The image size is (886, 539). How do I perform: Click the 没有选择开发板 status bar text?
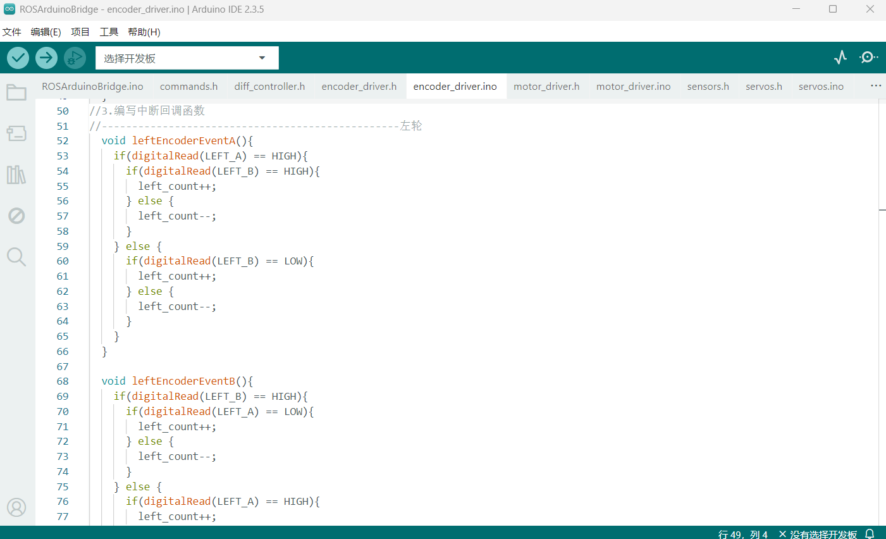[823, 534]
